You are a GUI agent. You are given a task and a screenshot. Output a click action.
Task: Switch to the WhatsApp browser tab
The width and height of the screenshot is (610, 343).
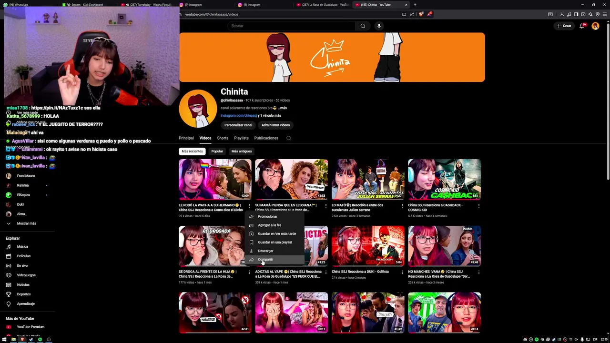[x=30, y=5]
